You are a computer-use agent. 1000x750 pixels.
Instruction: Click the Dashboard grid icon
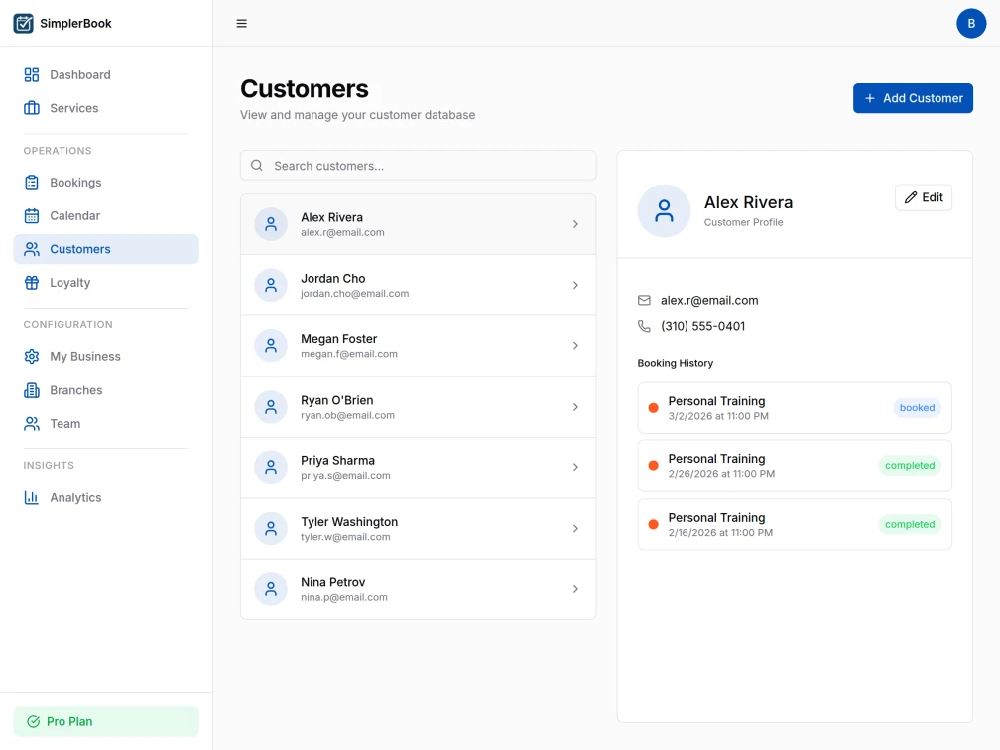[32, 74]
